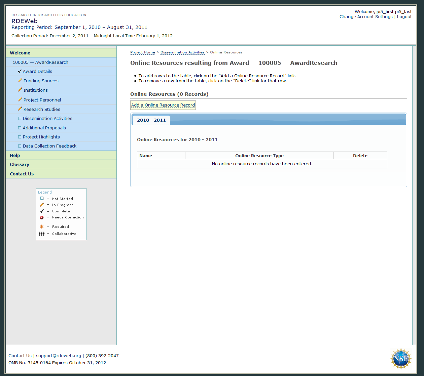Click the Name column header
This screenshot has height=376, width=424.
(x=161, y=156)
